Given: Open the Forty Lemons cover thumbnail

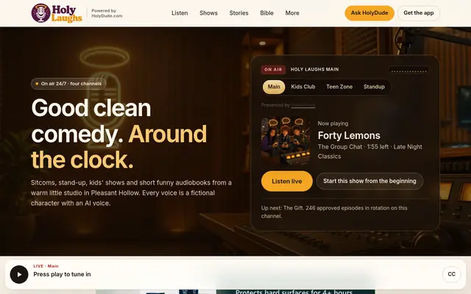Looking at the screenshot, I should tap(286, 140).
